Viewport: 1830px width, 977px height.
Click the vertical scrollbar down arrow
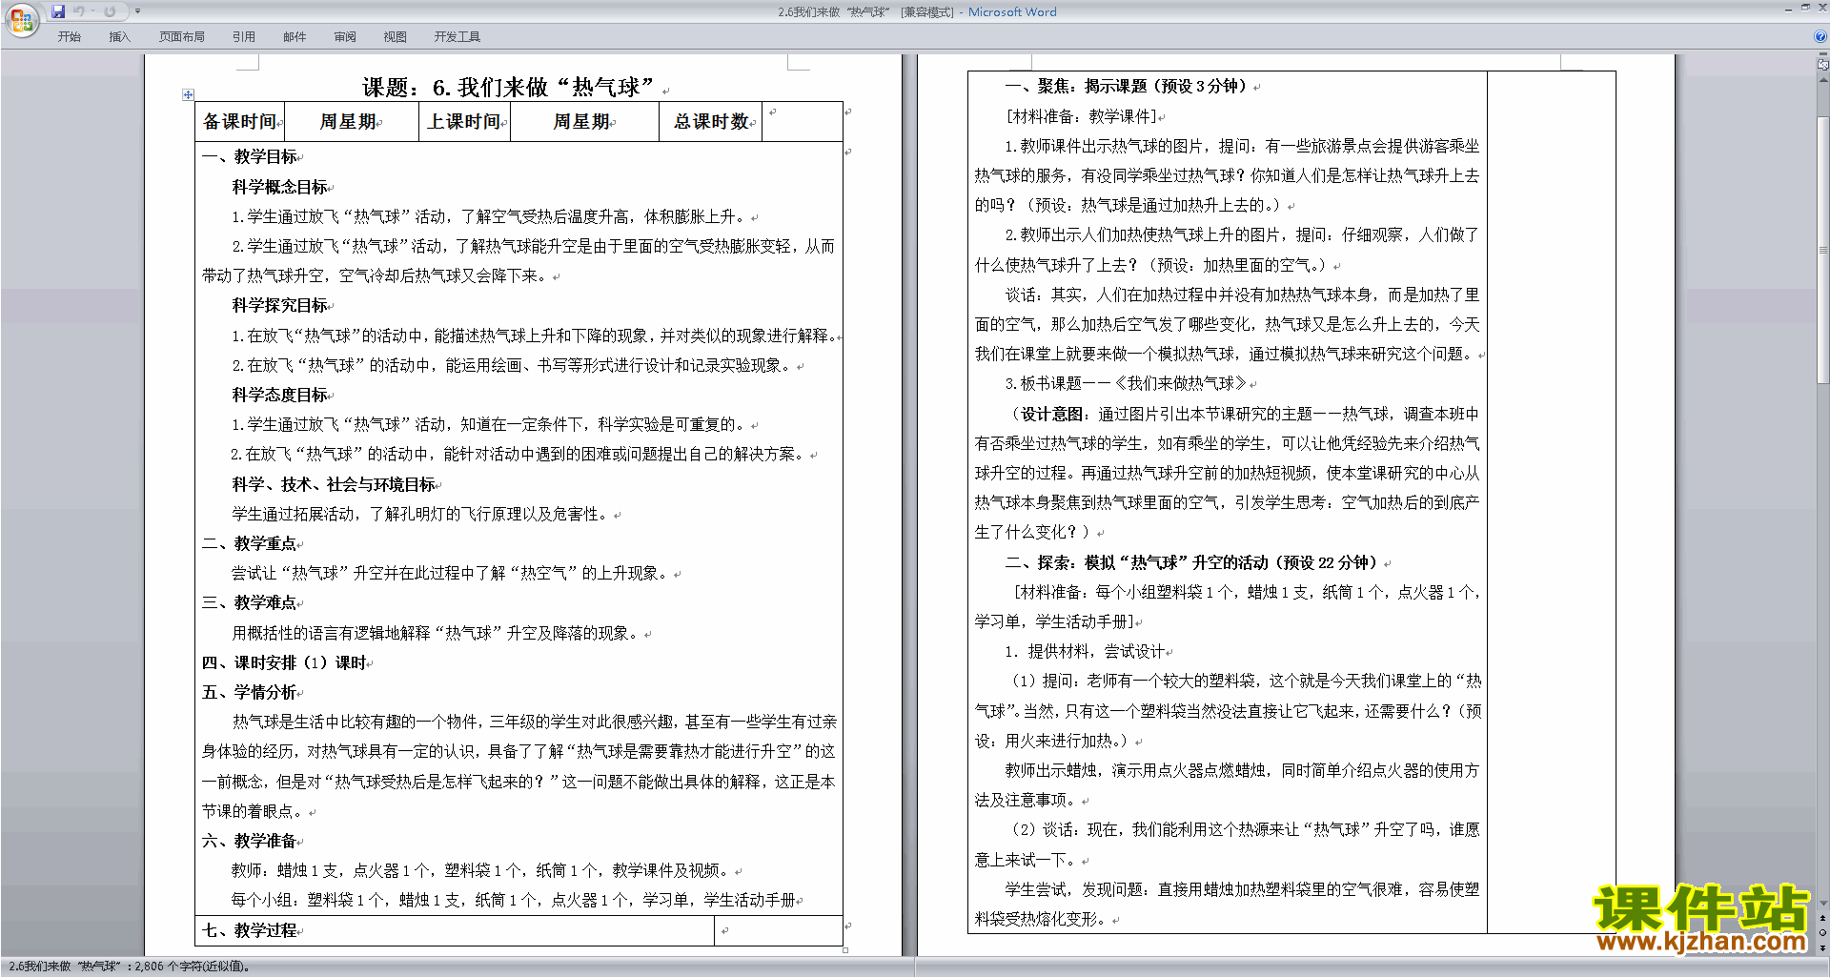coord(1823,904)
